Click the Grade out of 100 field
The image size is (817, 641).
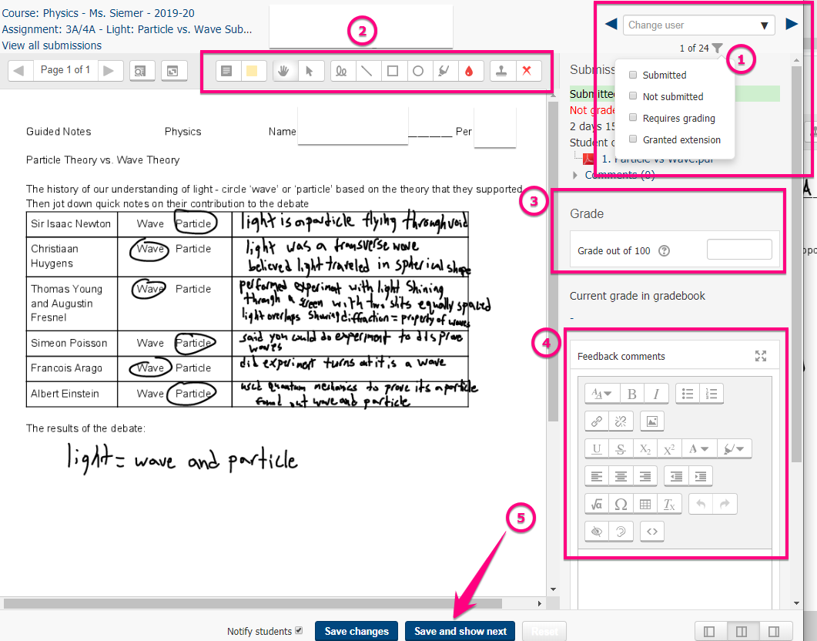[738, 250]
